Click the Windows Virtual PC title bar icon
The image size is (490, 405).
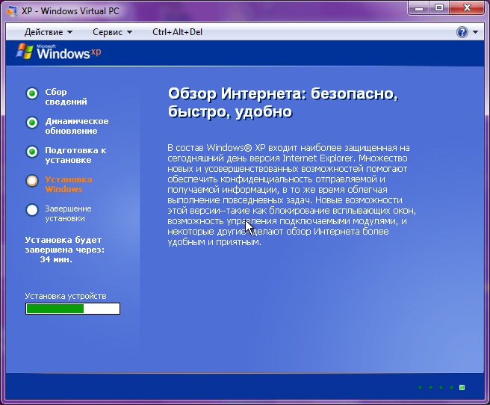(12, 11)
